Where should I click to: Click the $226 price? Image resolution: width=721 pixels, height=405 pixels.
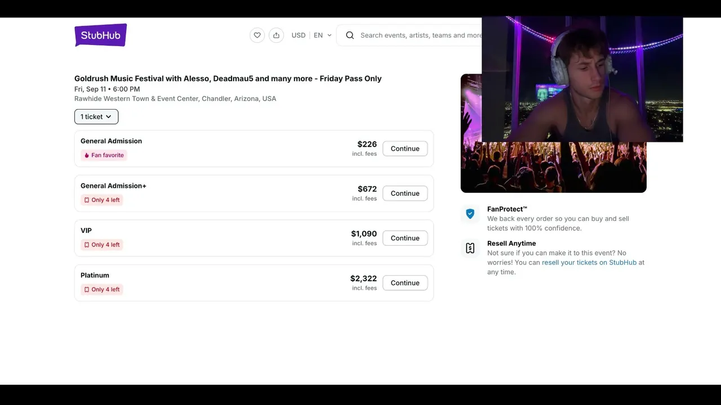click(x=367, y=144)
